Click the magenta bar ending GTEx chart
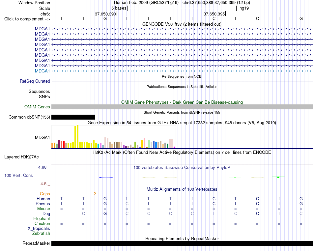Viewport: 313px width, 251px height. tap(175, 147)
